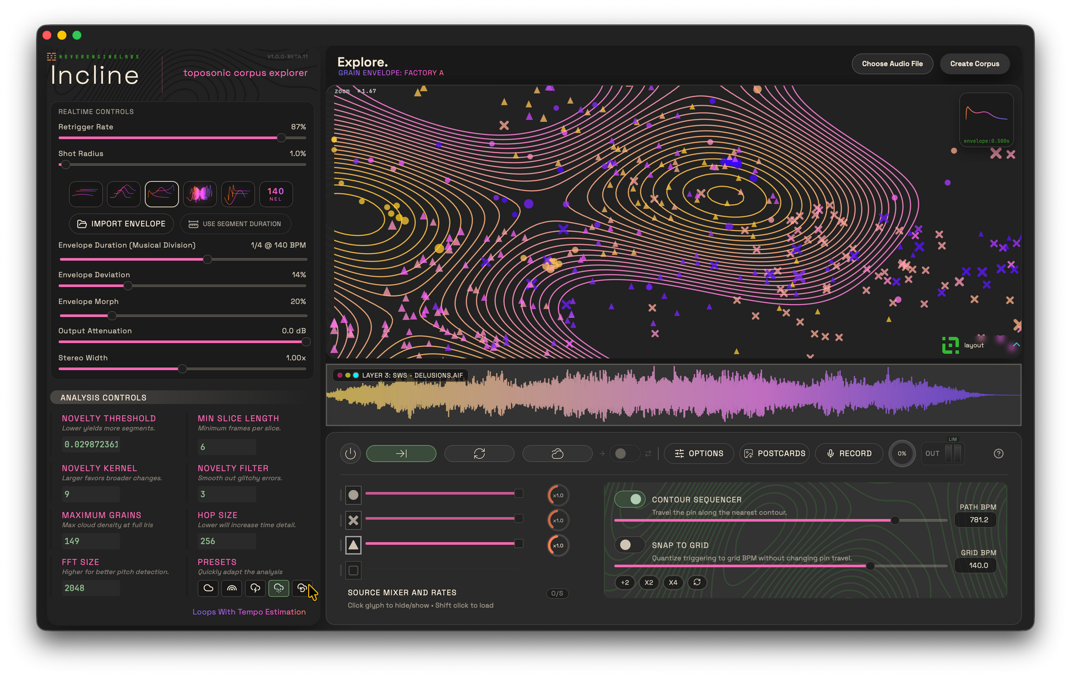Select the cloud playback mode button
This screenshot has height=679, width=1071.
click(x=557, y=454)
